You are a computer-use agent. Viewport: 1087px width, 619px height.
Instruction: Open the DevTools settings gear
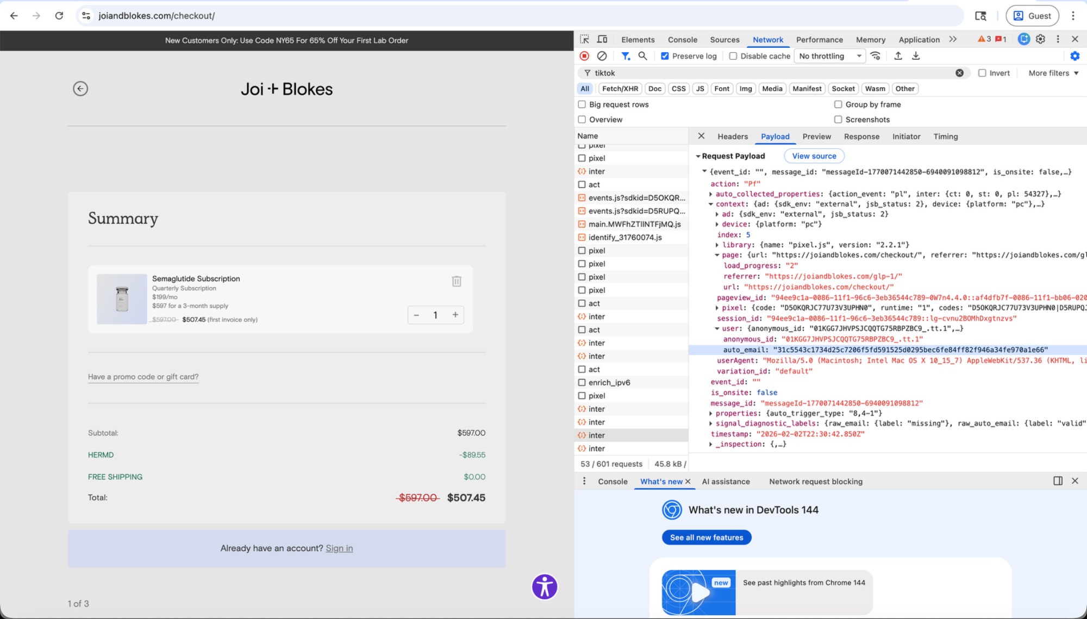1040,39
